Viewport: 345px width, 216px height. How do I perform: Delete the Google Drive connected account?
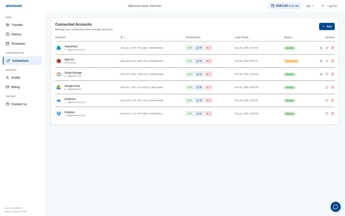click(x=332, y=87)
